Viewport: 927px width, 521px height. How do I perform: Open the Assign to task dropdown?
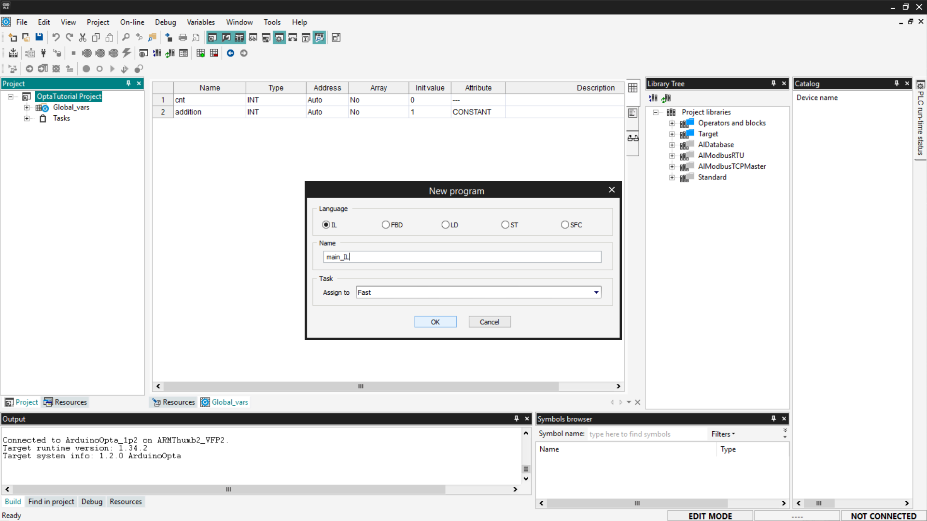click(596, 292)
